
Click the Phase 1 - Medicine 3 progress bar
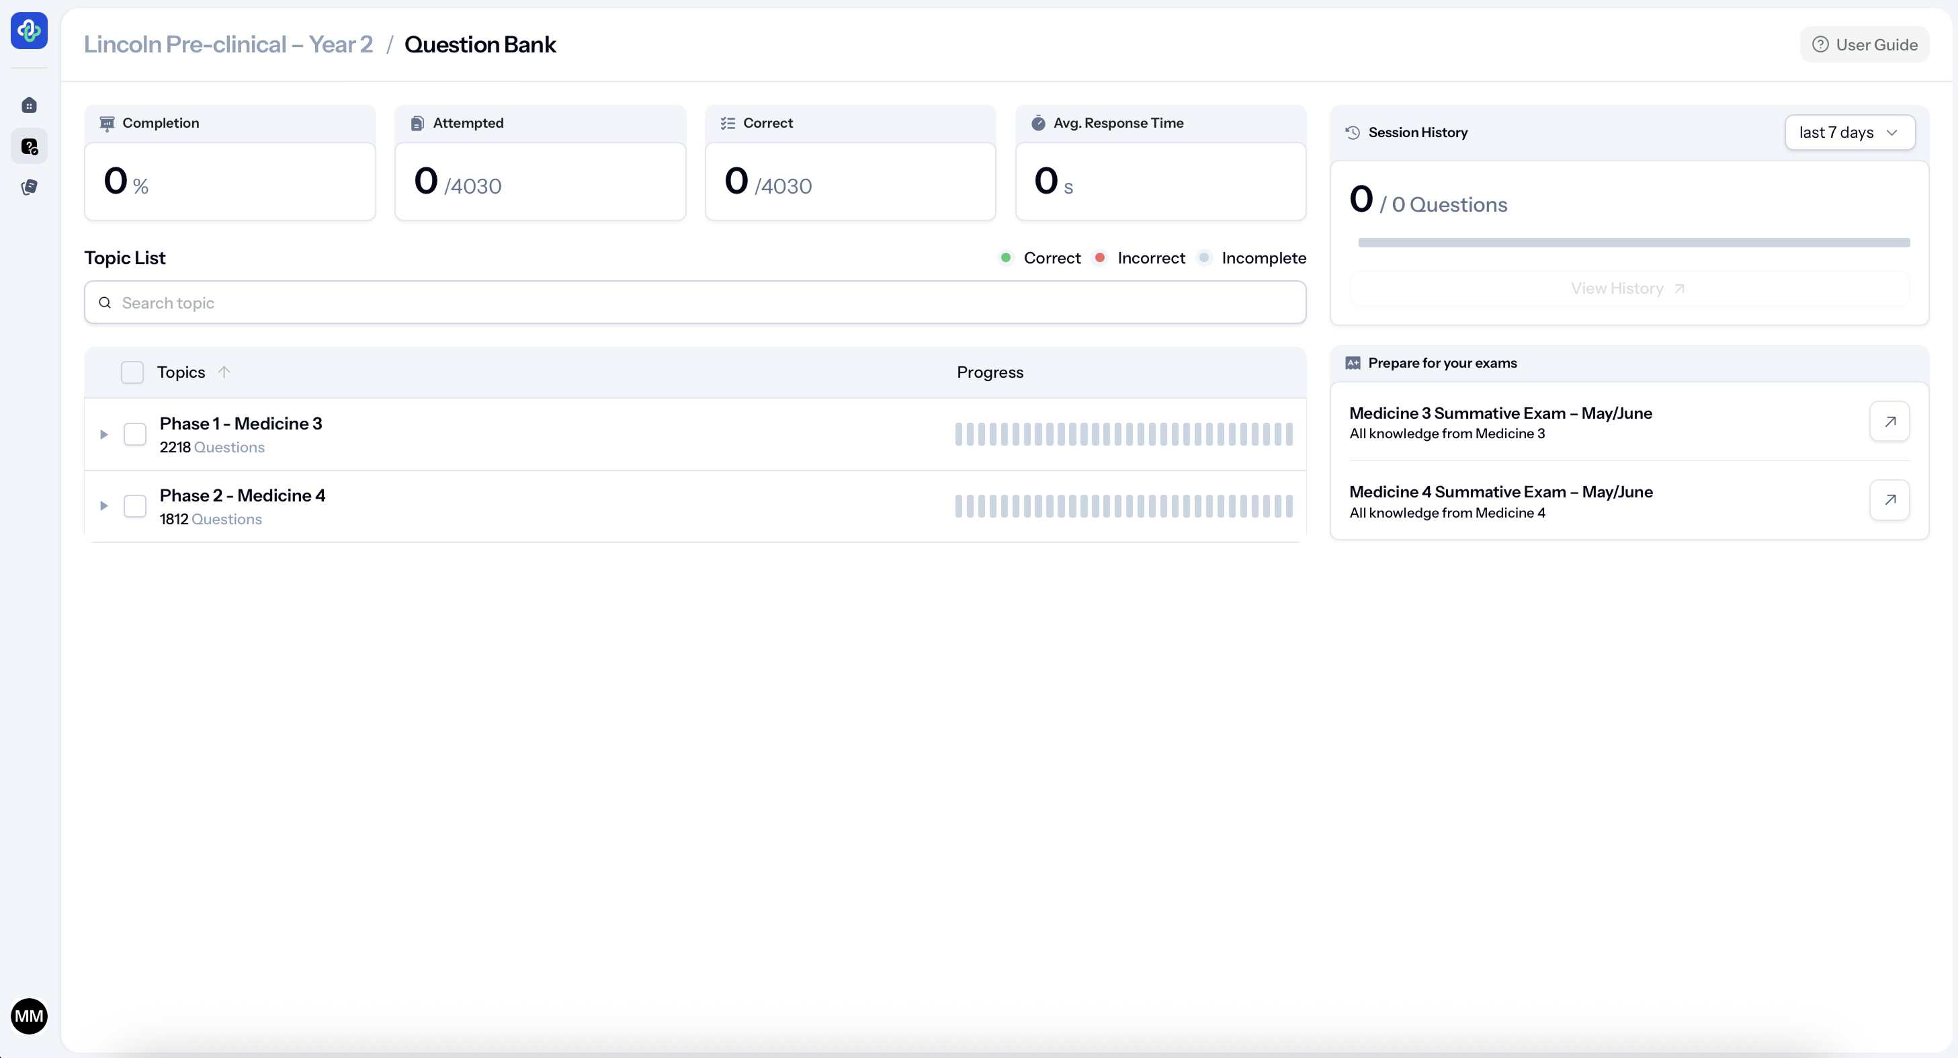1123,434
